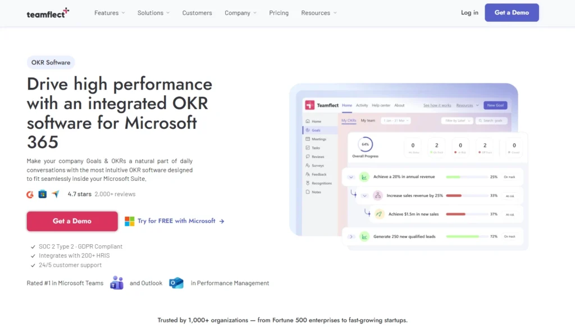Click the Off Track status count card
The image size is (575, 336).
click(485, 147)
